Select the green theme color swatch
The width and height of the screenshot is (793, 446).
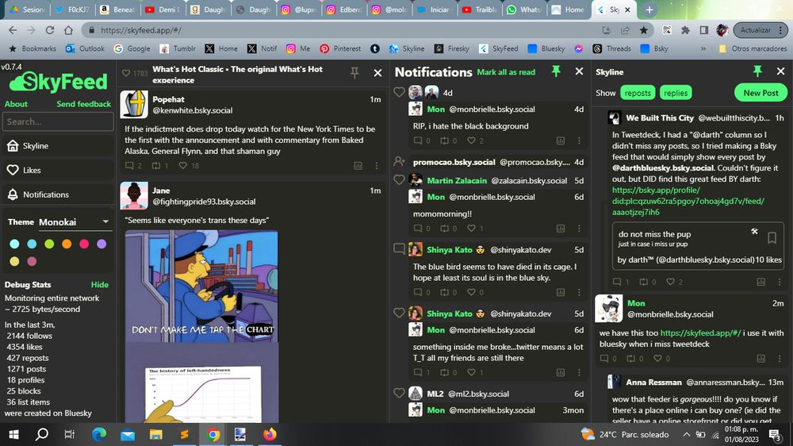pyautogui.click(x=49, y=244)
